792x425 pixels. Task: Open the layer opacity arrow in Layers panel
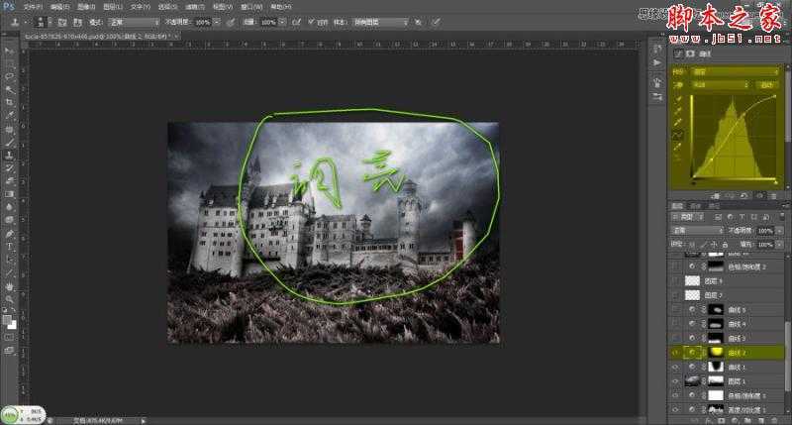pyautogui.click(x=779, y=231)
